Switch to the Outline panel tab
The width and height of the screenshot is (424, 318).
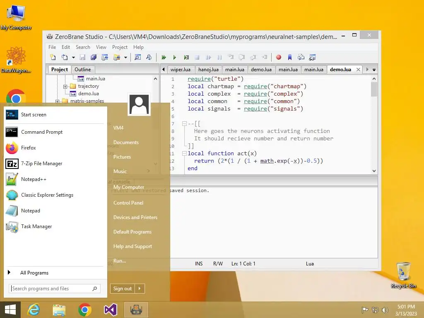(83, 70)
